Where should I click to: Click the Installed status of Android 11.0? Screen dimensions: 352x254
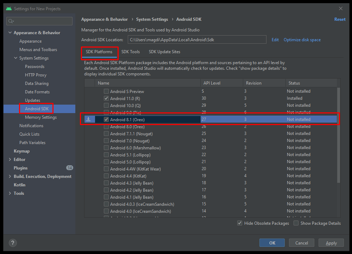(295, 98)
